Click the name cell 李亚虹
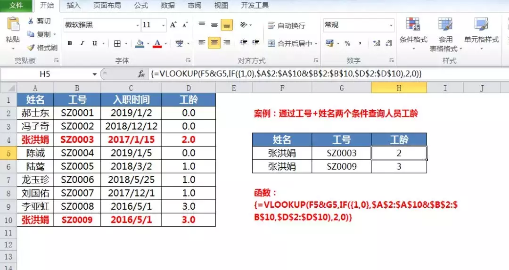Viewport: 509px width, 270px height. pyautogui.click(x=35, y=206)
